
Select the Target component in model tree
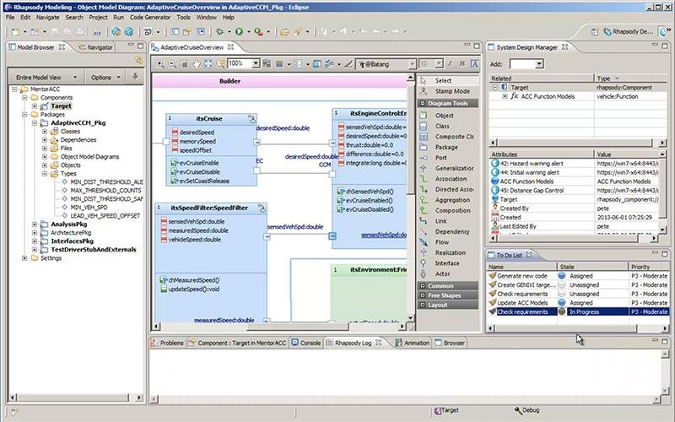coord(61,106)
